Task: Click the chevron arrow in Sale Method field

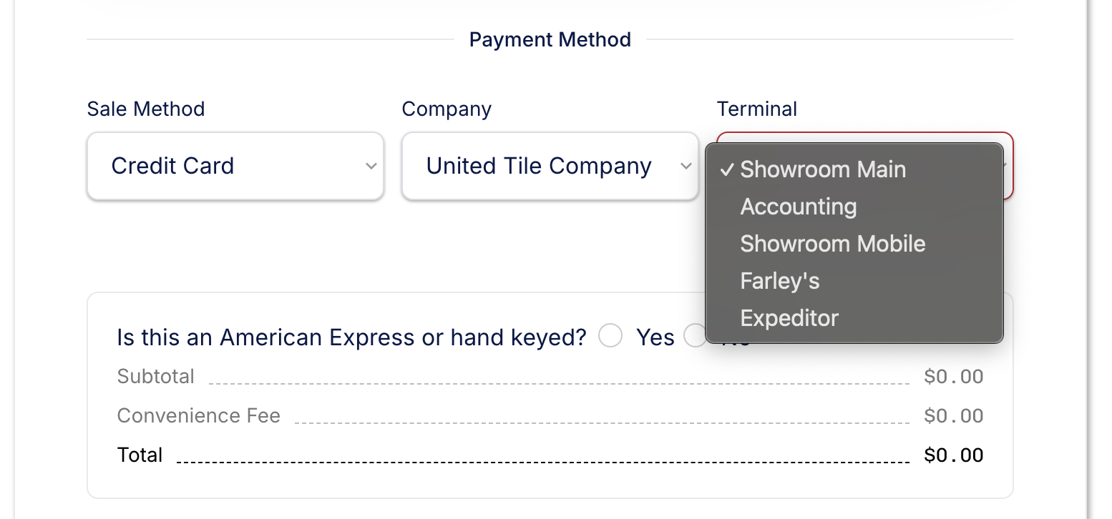Action: coord(371,167)
